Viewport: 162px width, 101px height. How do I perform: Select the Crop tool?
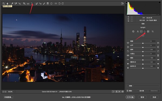pyautogui.click(x=24, y=4)
